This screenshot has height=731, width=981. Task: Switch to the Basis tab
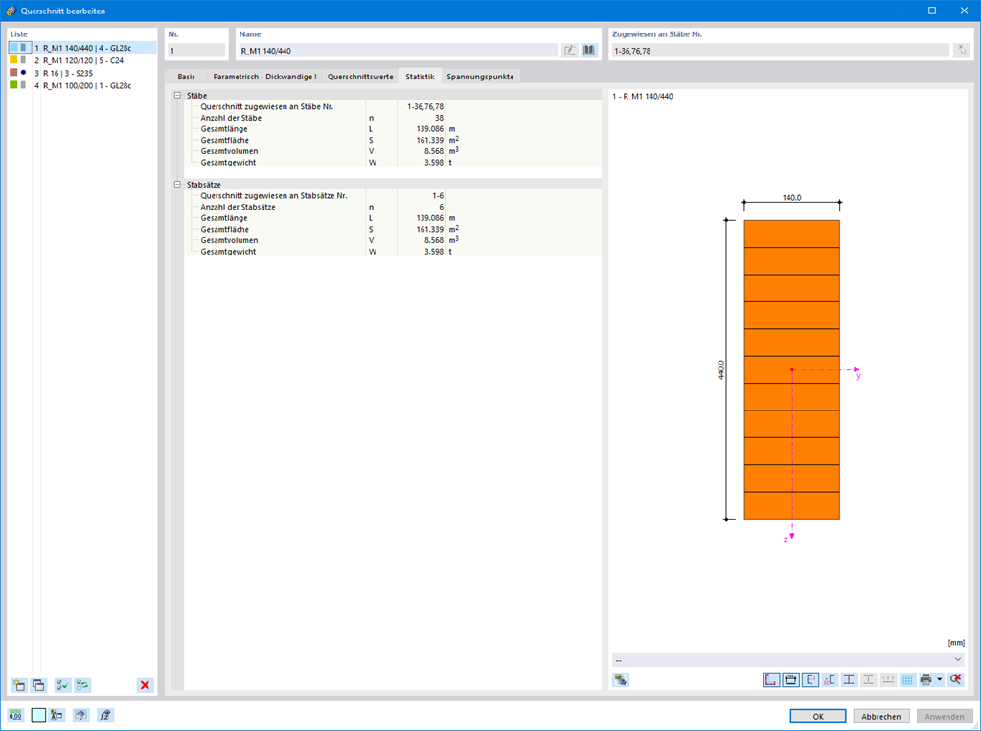tap(187, 77)
